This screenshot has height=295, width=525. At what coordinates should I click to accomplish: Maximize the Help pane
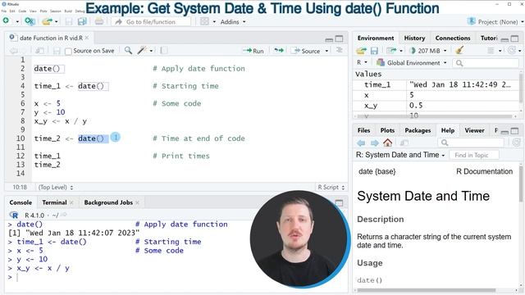coord(514,131)
